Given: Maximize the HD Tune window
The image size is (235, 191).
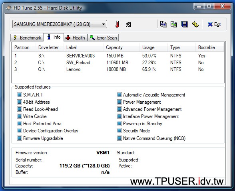Looking at the screenshot, I should [x=209, y=6].
